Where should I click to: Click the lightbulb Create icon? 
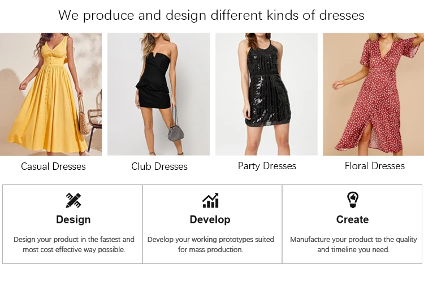point(353,200)
